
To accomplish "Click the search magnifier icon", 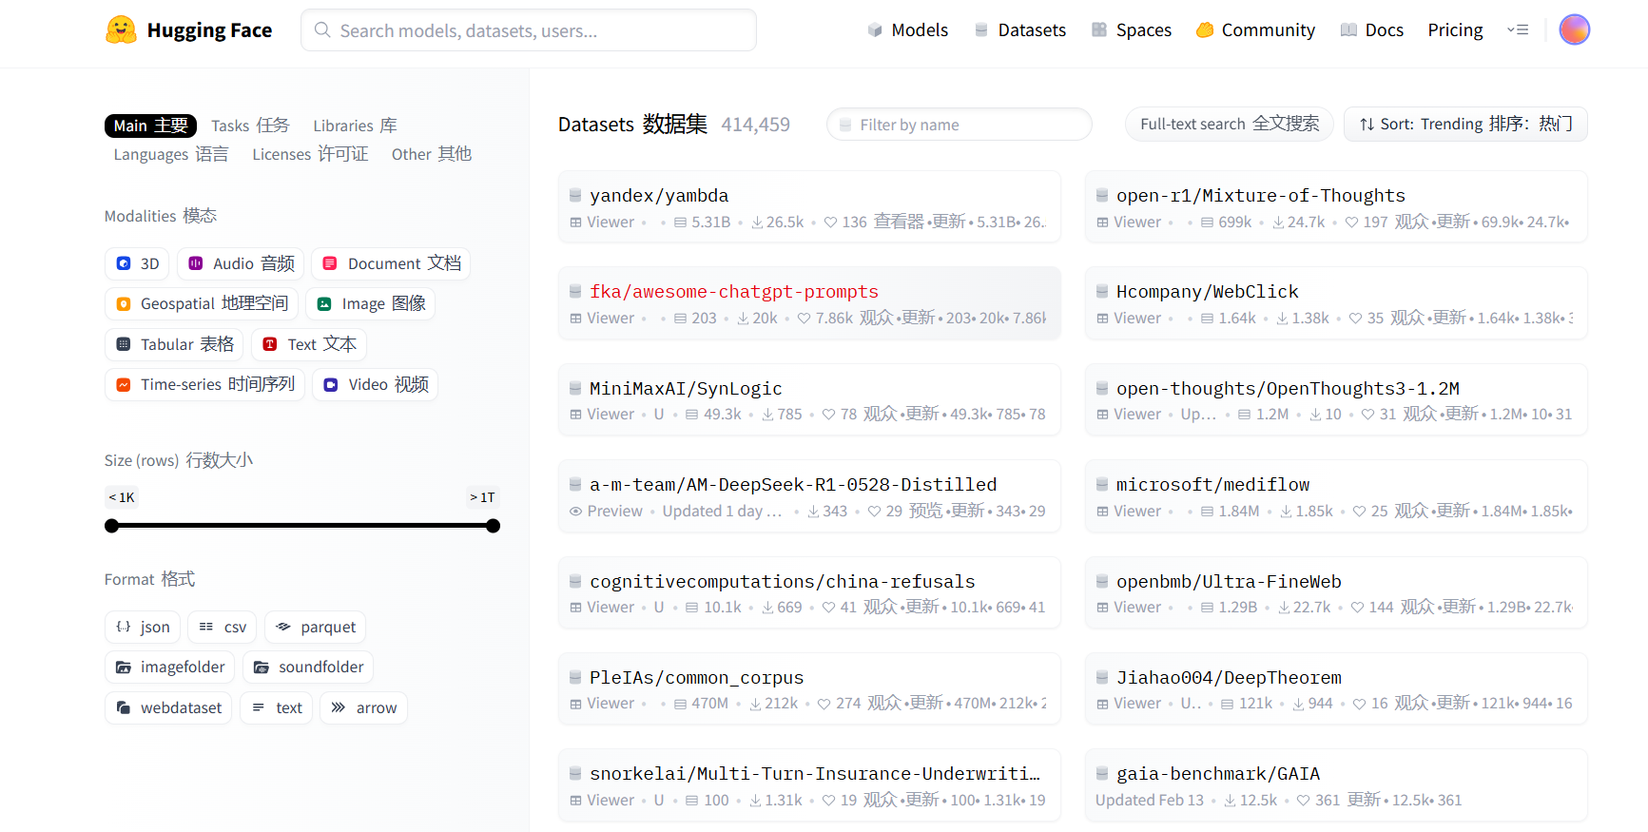I will (322, 30).
